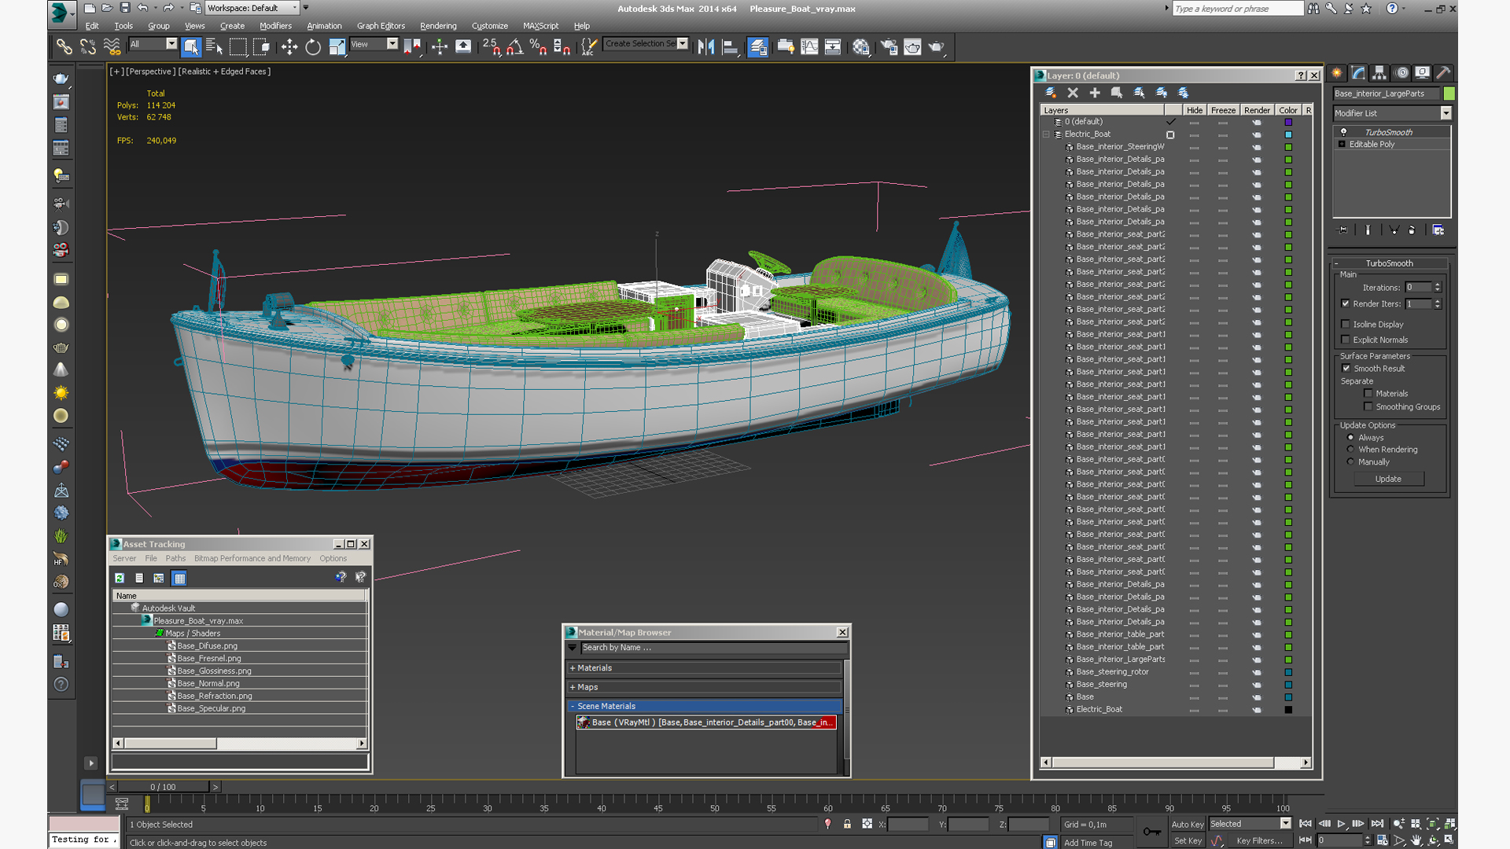
Task: Click Add Selected Objects plus icon in Layers
Action: (1095, 93)
